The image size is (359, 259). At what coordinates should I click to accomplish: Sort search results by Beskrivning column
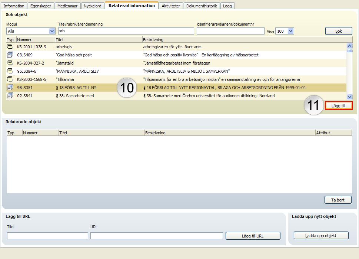(247, 40)
